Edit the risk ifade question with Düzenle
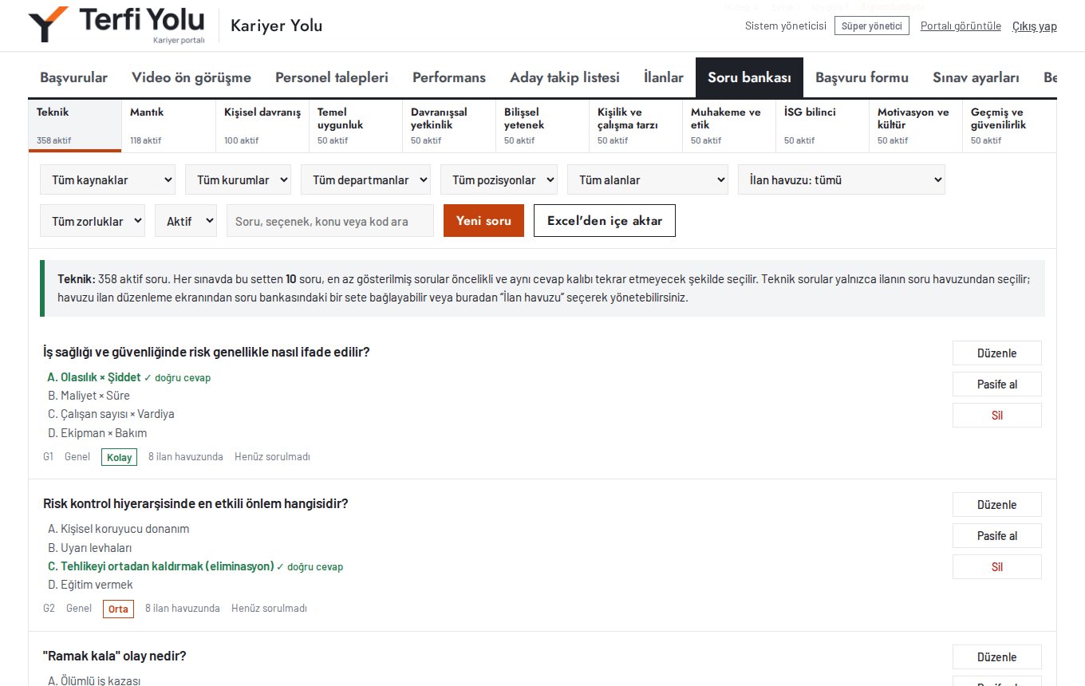 click(997, 353)
